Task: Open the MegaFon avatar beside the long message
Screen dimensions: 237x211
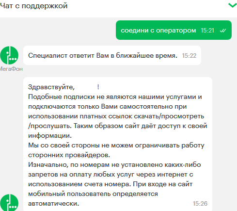Action: (9, 203)
